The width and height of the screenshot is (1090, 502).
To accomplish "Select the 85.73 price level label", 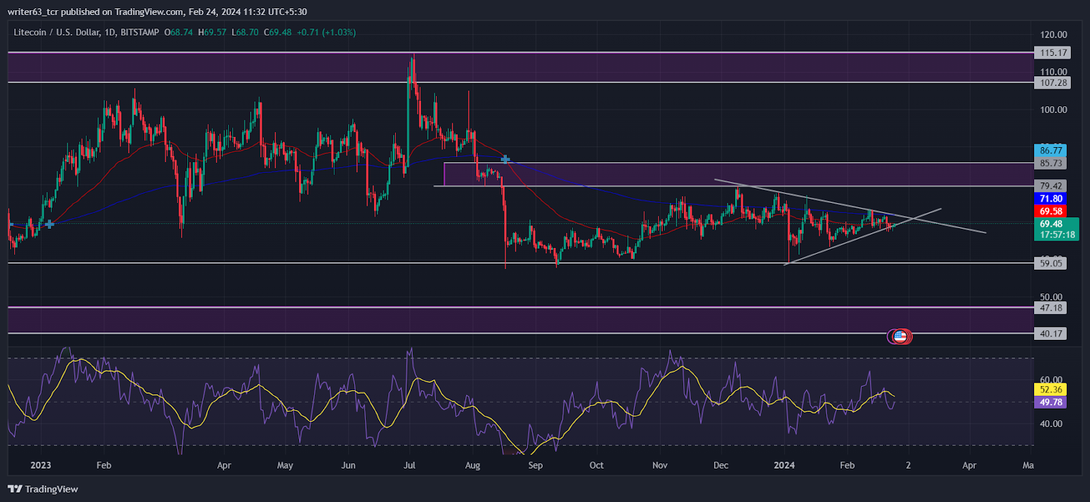I will (x=1050, y=163).
